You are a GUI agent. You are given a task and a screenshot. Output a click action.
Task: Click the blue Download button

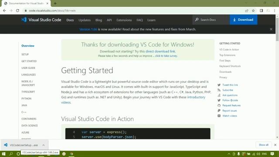click(243, 20)
